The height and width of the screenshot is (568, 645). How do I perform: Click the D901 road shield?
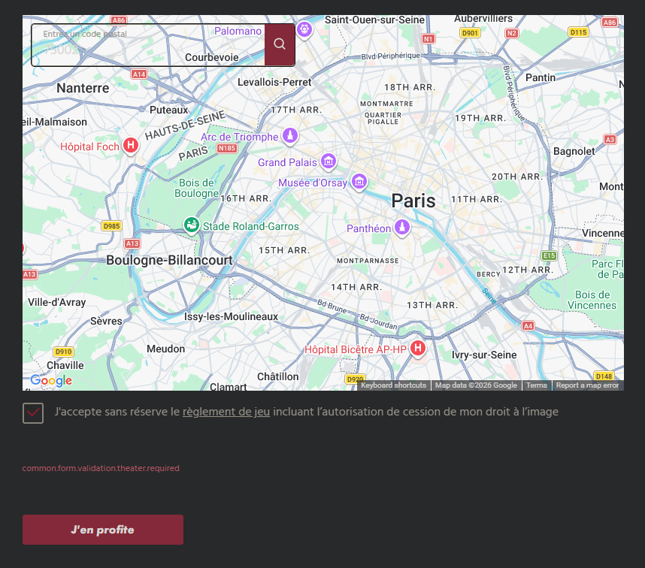click(470, 33)
